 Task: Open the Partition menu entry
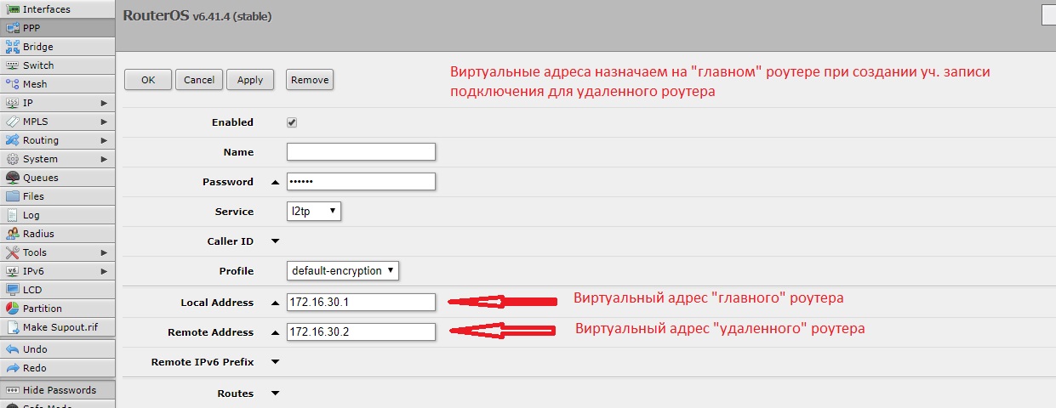(57, 309)
